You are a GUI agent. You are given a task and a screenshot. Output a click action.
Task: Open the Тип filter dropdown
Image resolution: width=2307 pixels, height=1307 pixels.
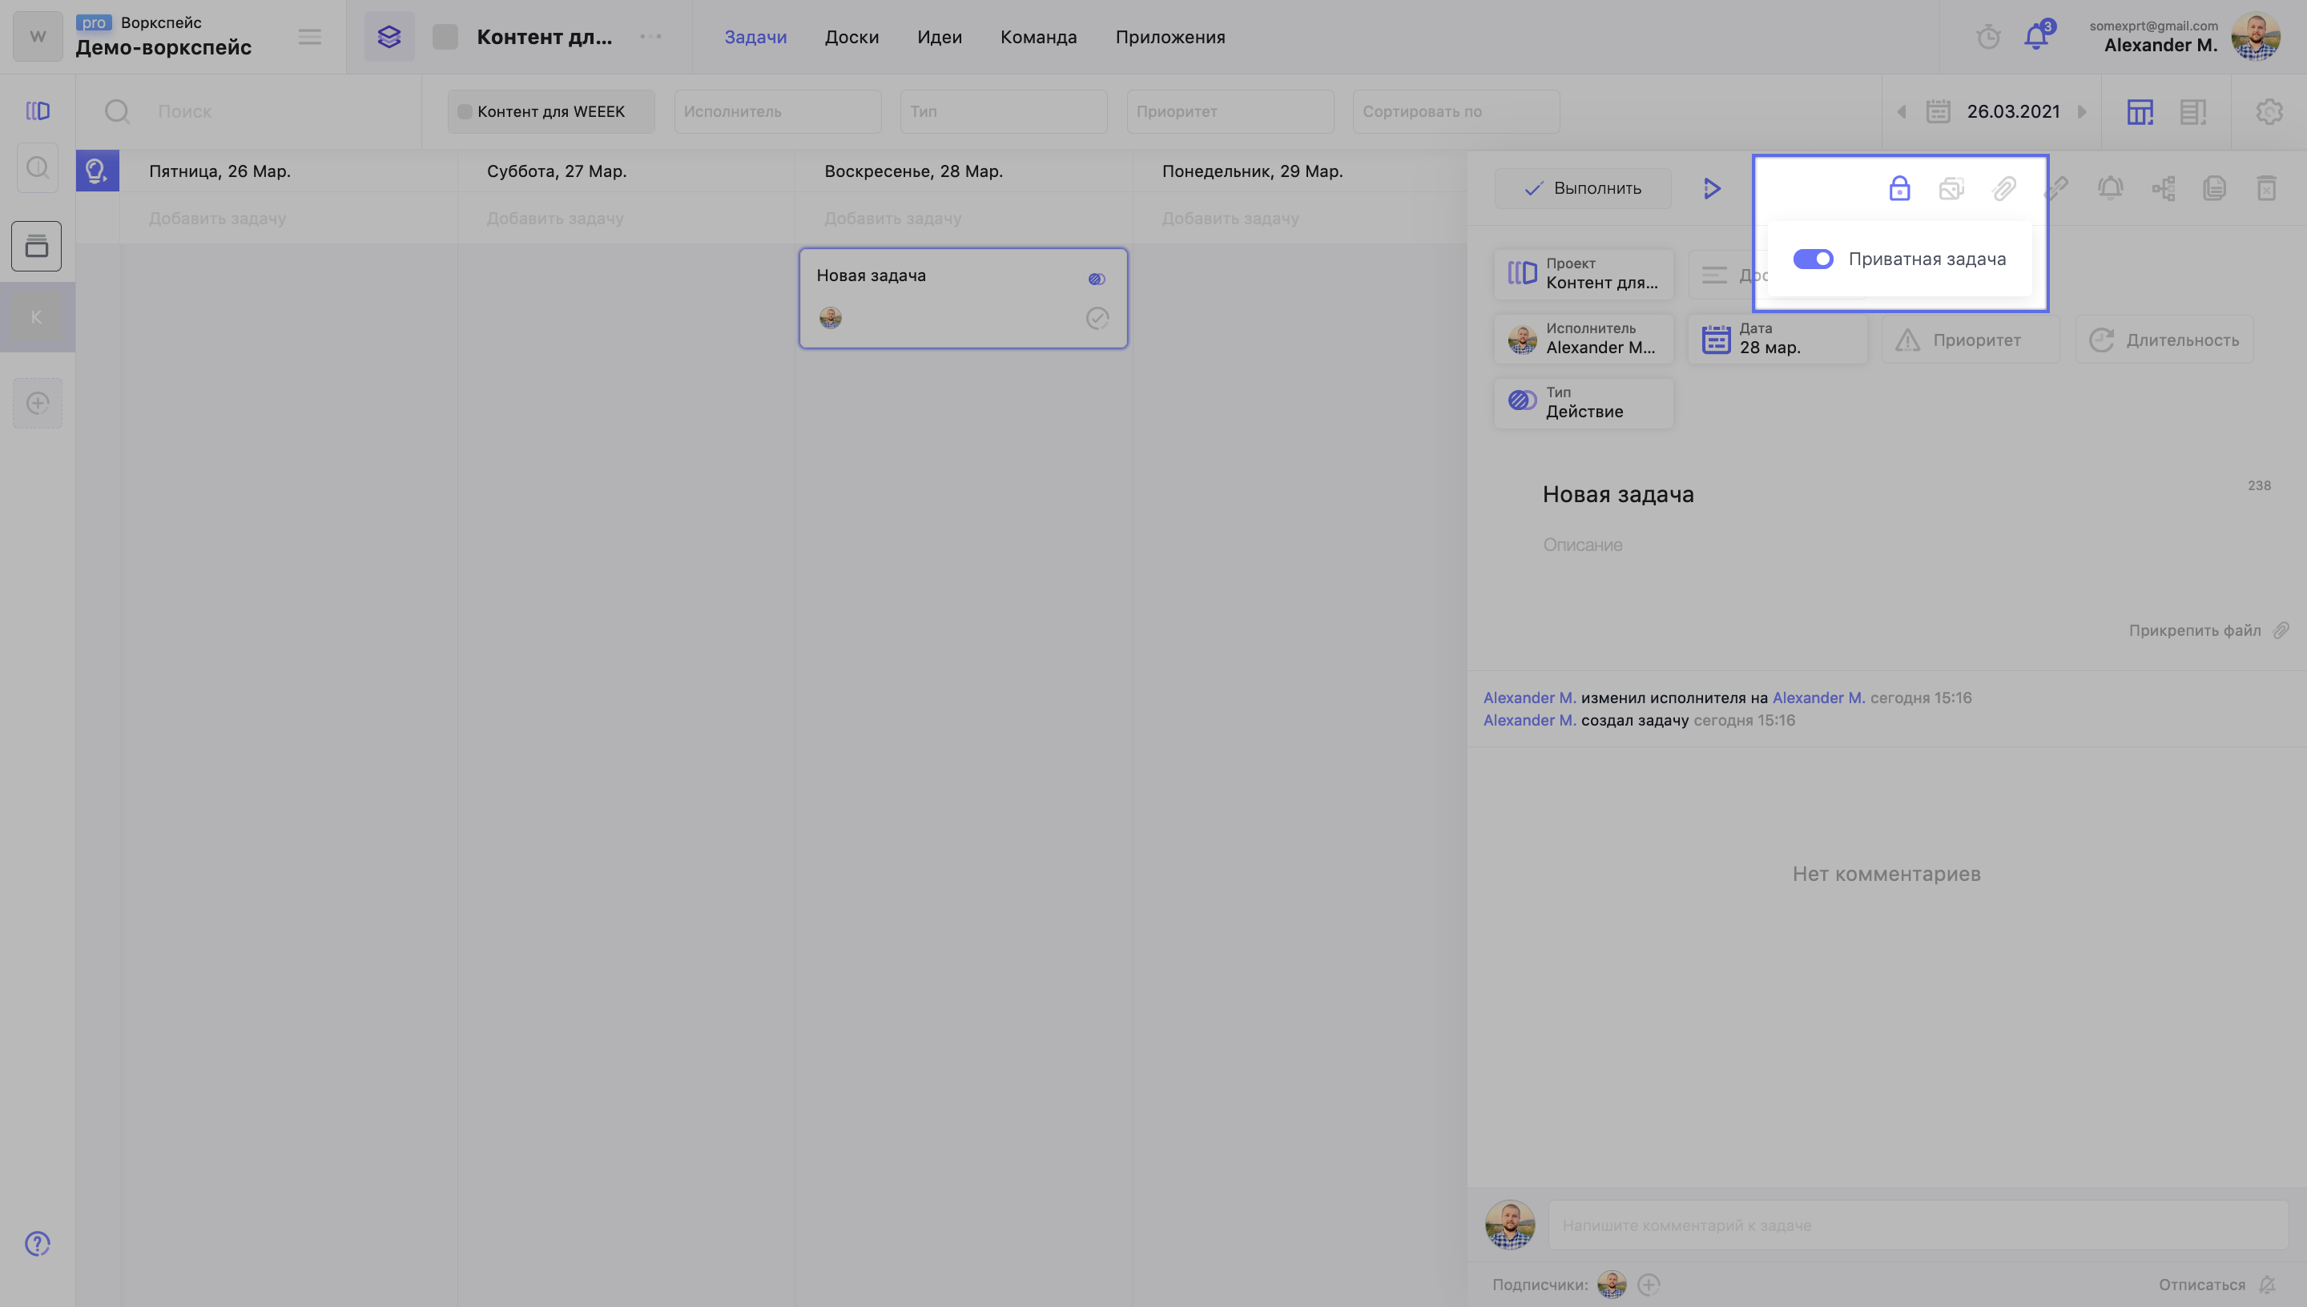(x=1004, y=111)
